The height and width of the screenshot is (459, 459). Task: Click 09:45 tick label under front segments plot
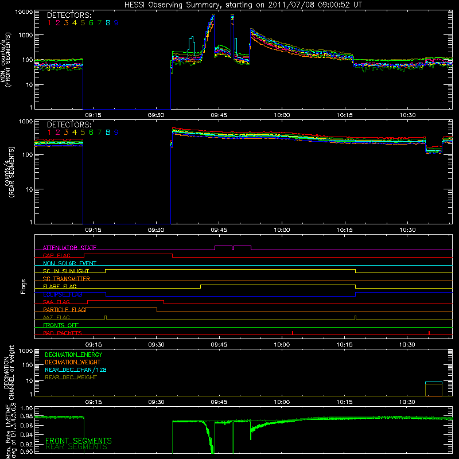click(x=219, y=115)
